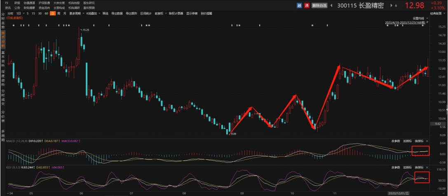
Task: Open the K线叠加 overlay dropdown
Action: point(92,13)
